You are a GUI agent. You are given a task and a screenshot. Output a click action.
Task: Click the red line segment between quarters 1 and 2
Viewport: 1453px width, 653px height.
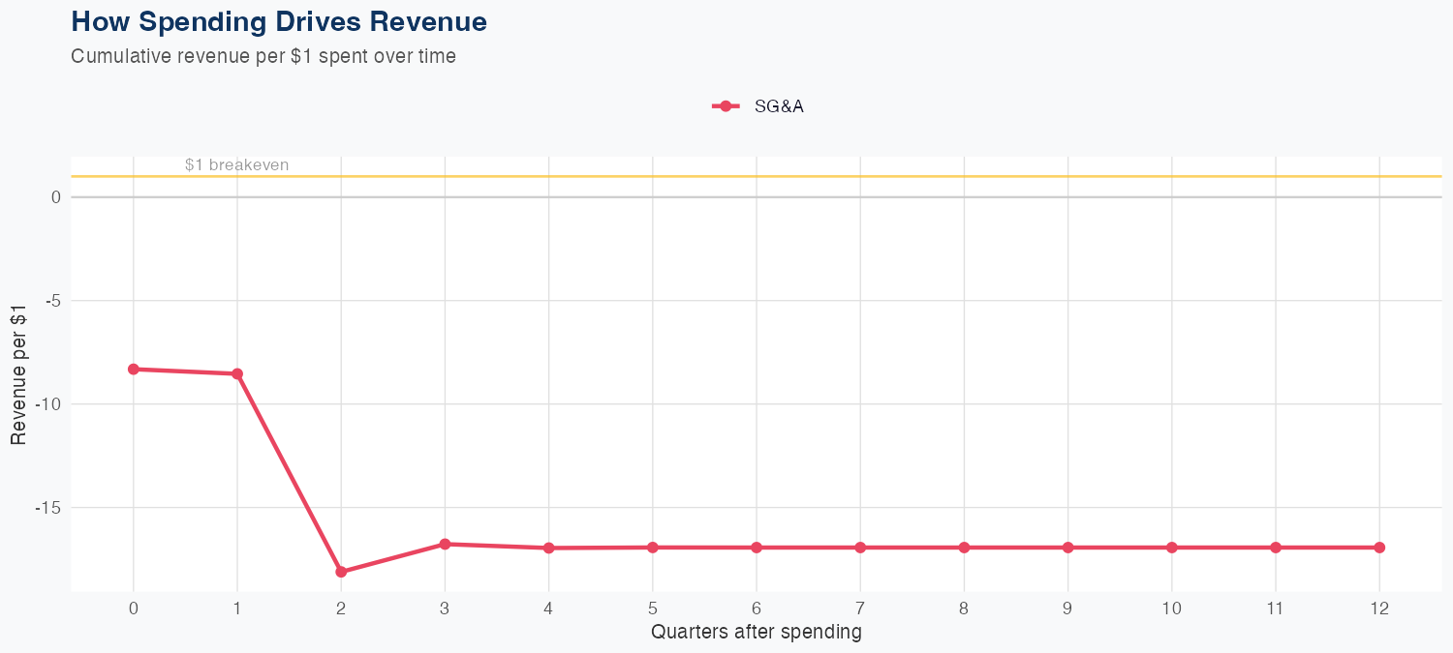click(289, 472)
